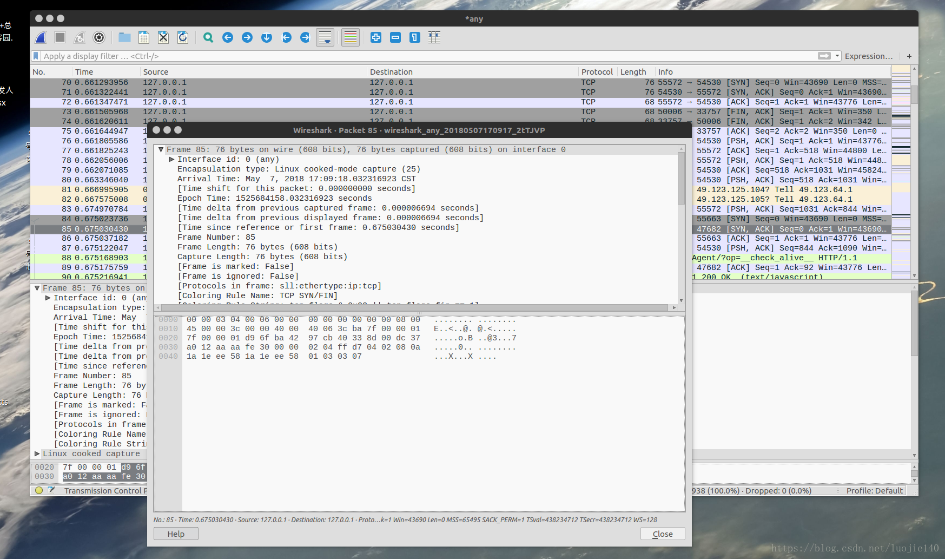Viewport: 945px width, 559px height.
Task: Click the display filter bookmark icon
Action: click(36, 56)
